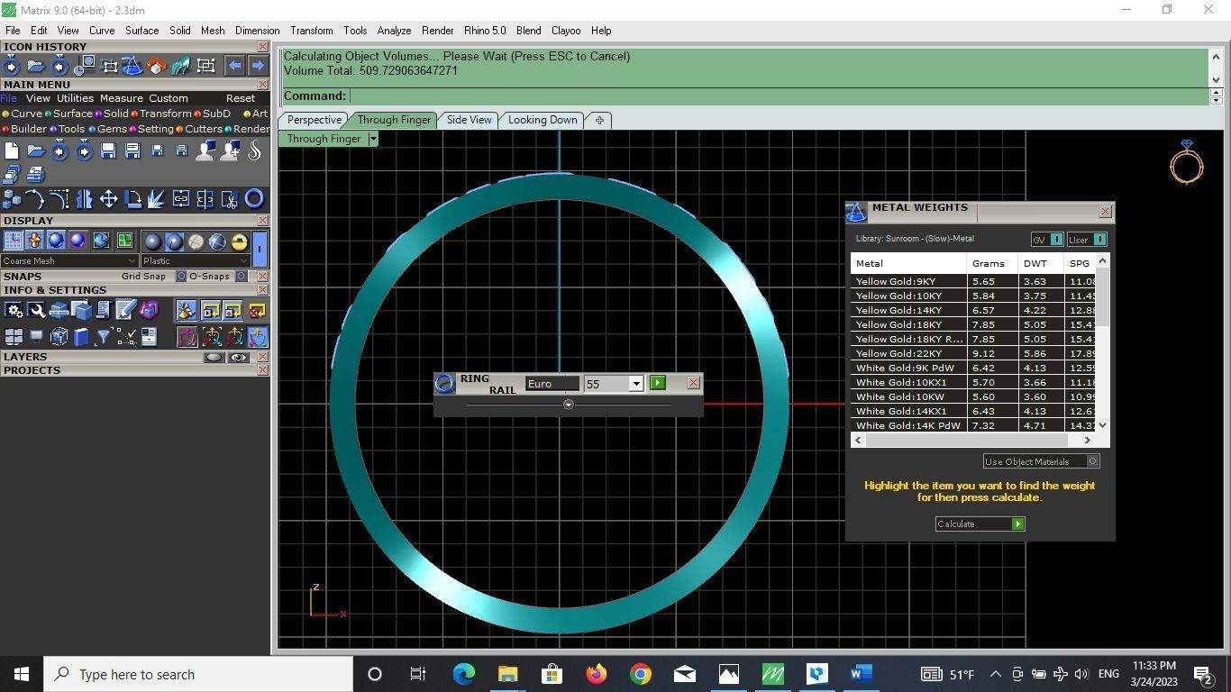Add a new viewport tab with plus
Screen dimensions: 1231x692
(x=599, y=120)
